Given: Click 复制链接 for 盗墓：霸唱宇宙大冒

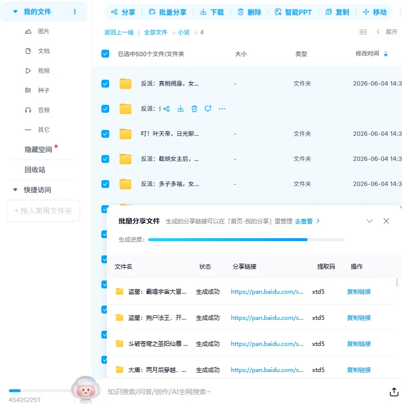Looking at the screenshot, I should 359,292.
